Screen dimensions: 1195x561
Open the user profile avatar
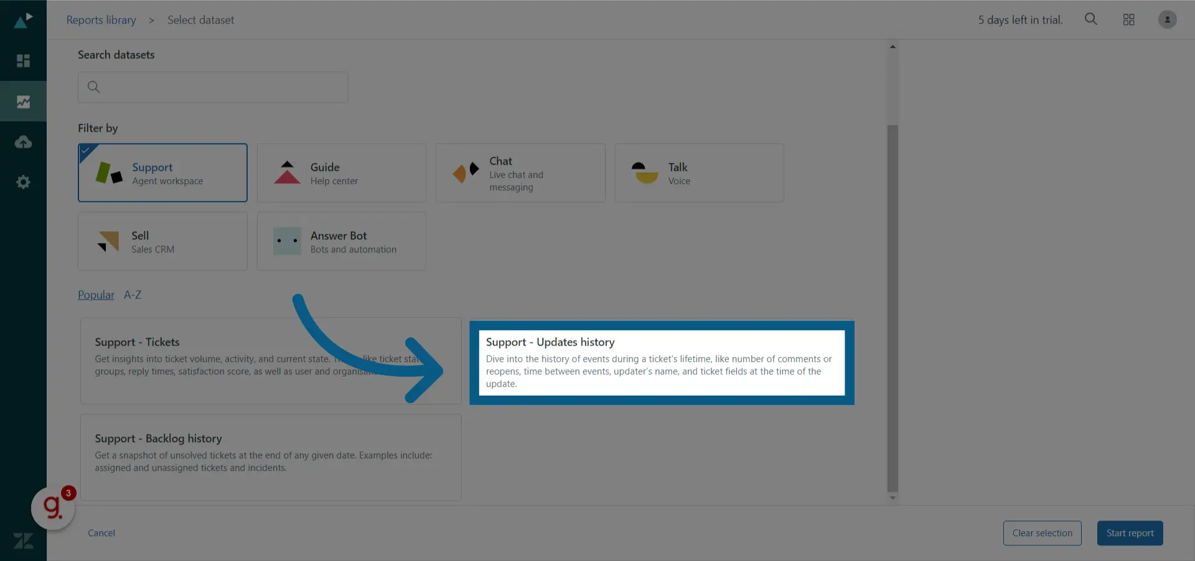click(x=1167, y=20)
